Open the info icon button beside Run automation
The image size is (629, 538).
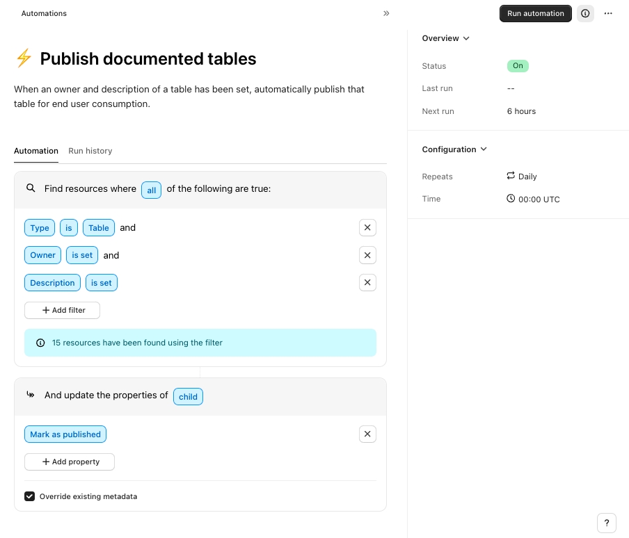click(585, 14)
